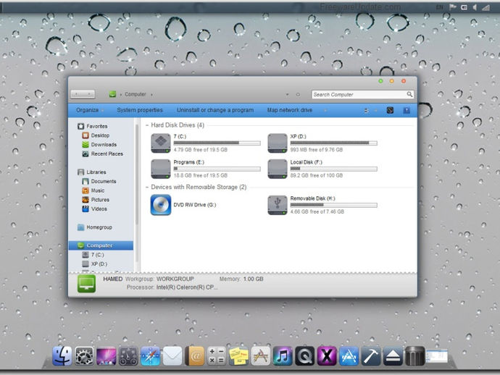Click the volume speaker tray icon
The height and width of the screenshot is (375, 500).
[475, 7]
